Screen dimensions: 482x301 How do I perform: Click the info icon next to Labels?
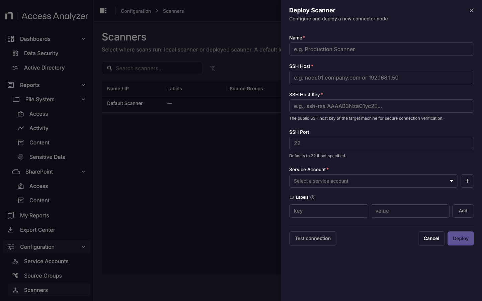click(x=312, y=197)
